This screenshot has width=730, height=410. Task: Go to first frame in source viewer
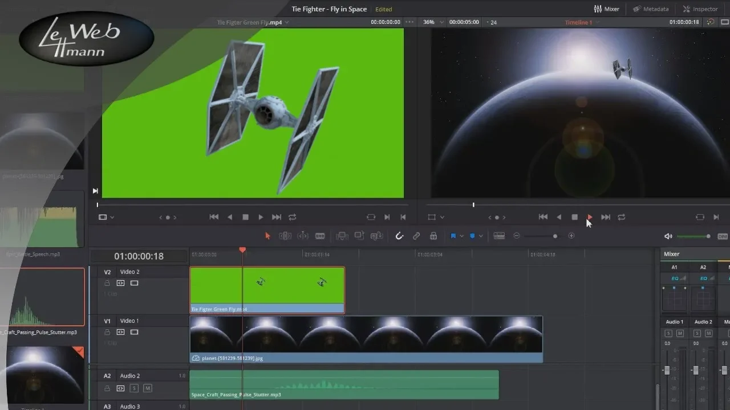click(x=214, y=217)
